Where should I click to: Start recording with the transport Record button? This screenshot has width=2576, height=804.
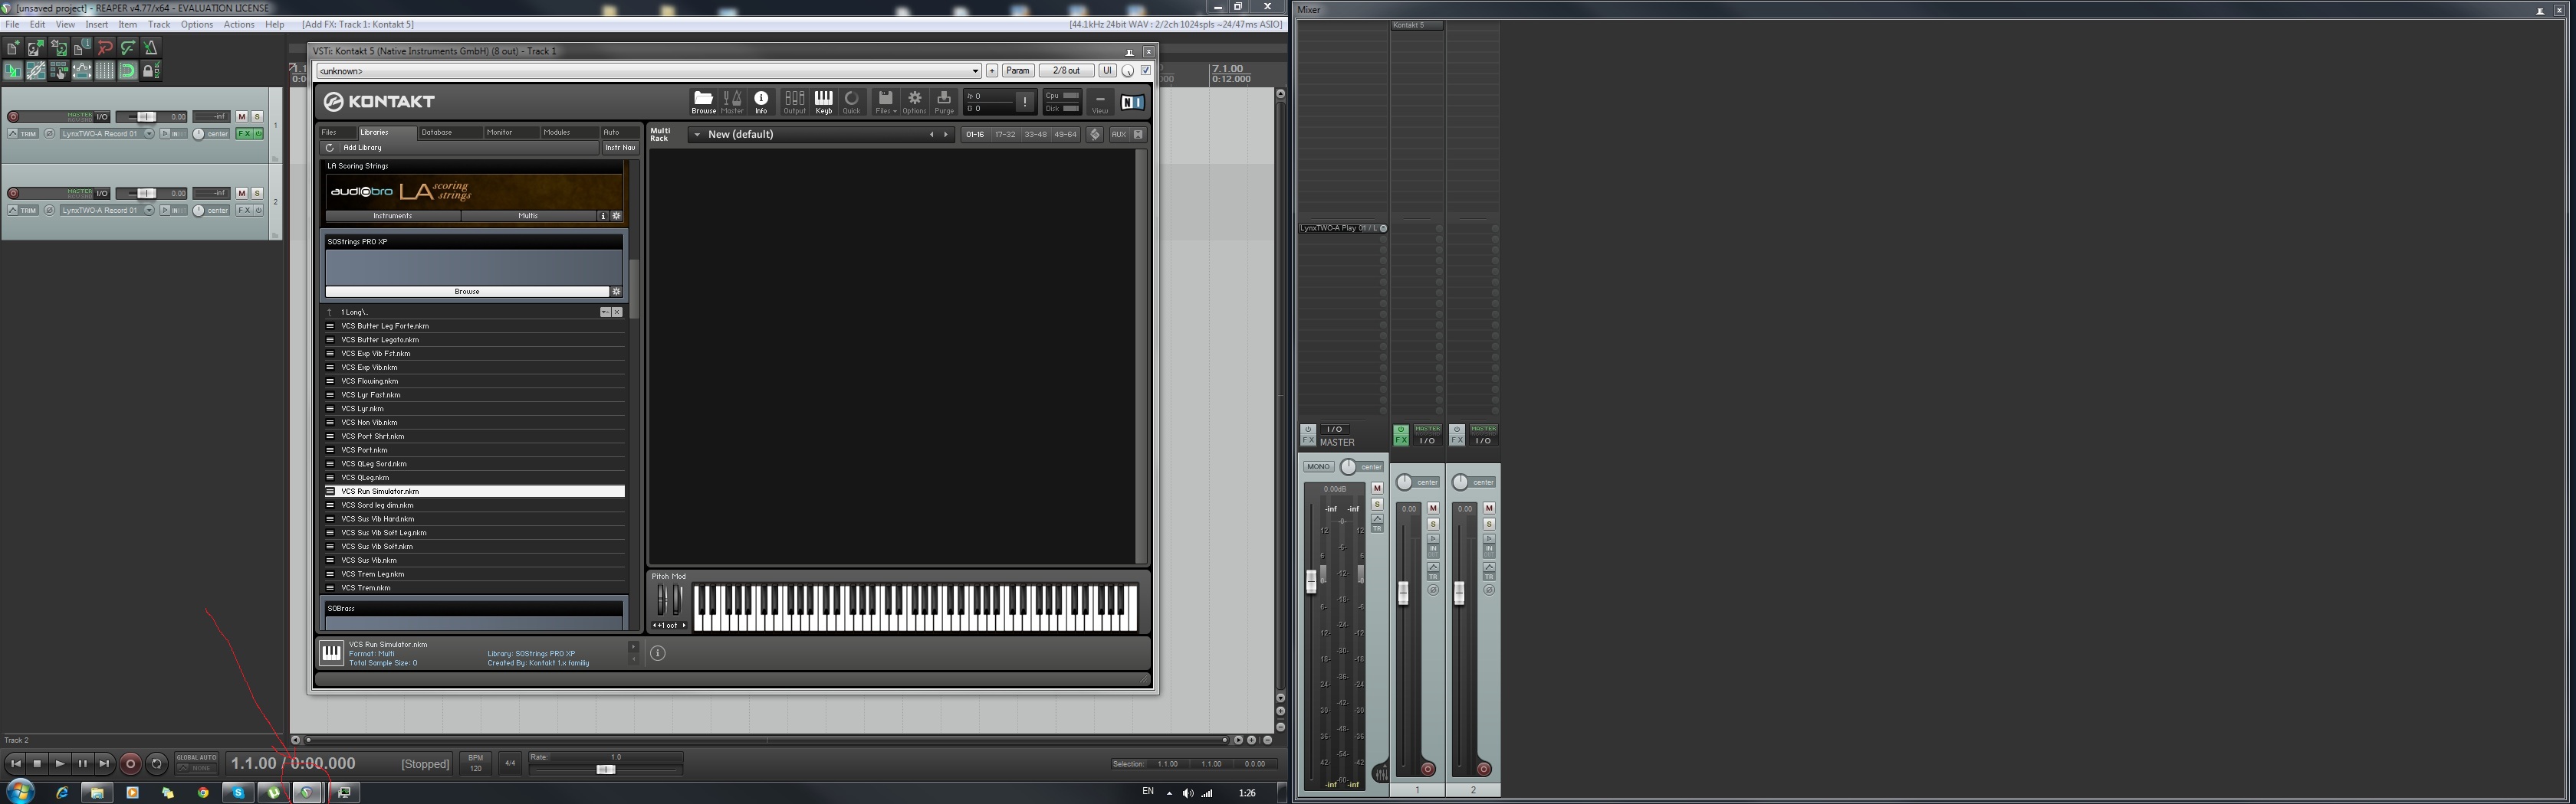(x=130, y=764)
